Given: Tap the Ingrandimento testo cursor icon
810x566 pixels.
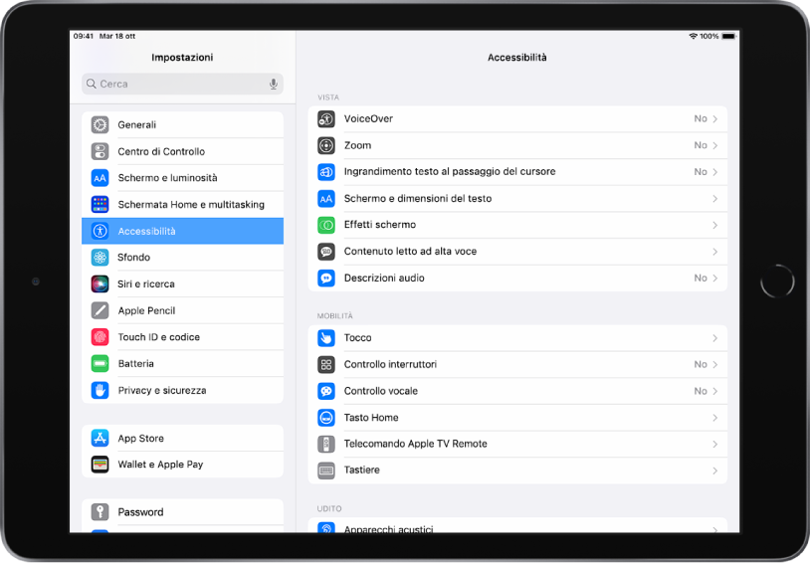Looking at the screenshot, I should click(326, 172).
